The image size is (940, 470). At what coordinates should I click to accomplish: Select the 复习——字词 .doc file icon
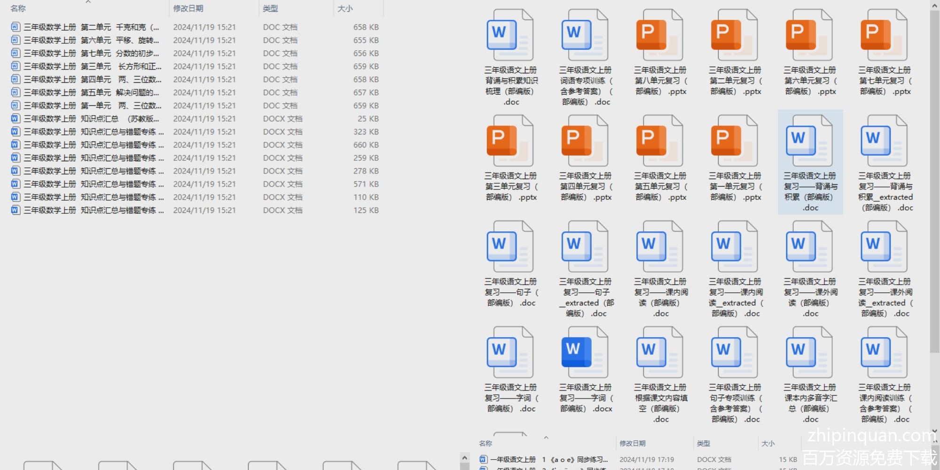[x=510, y=352]
